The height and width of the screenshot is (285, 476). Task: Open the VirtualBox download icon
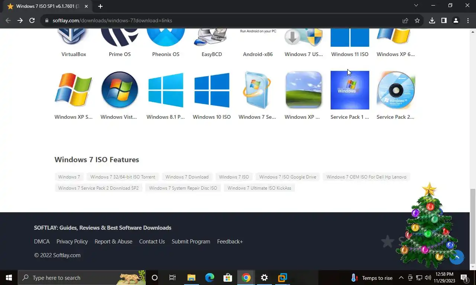point(74,37)
